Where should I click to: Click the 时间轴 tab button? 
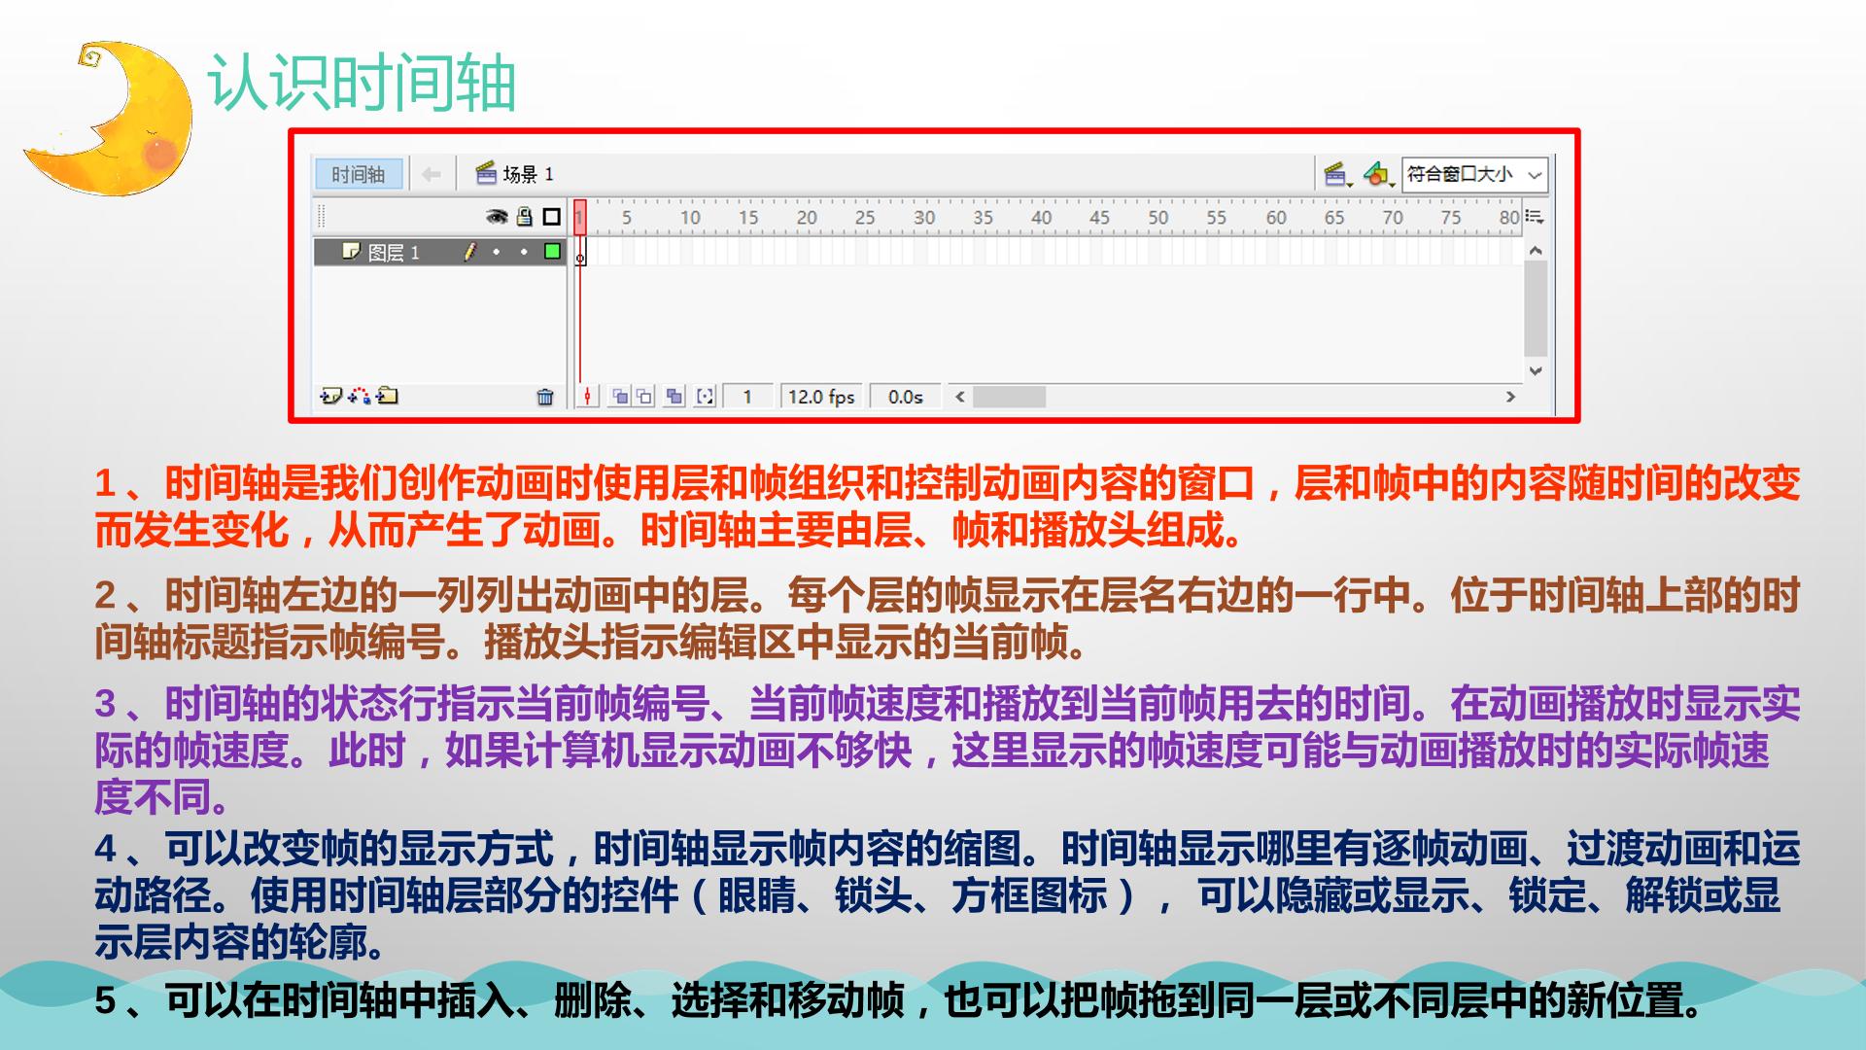359,175
